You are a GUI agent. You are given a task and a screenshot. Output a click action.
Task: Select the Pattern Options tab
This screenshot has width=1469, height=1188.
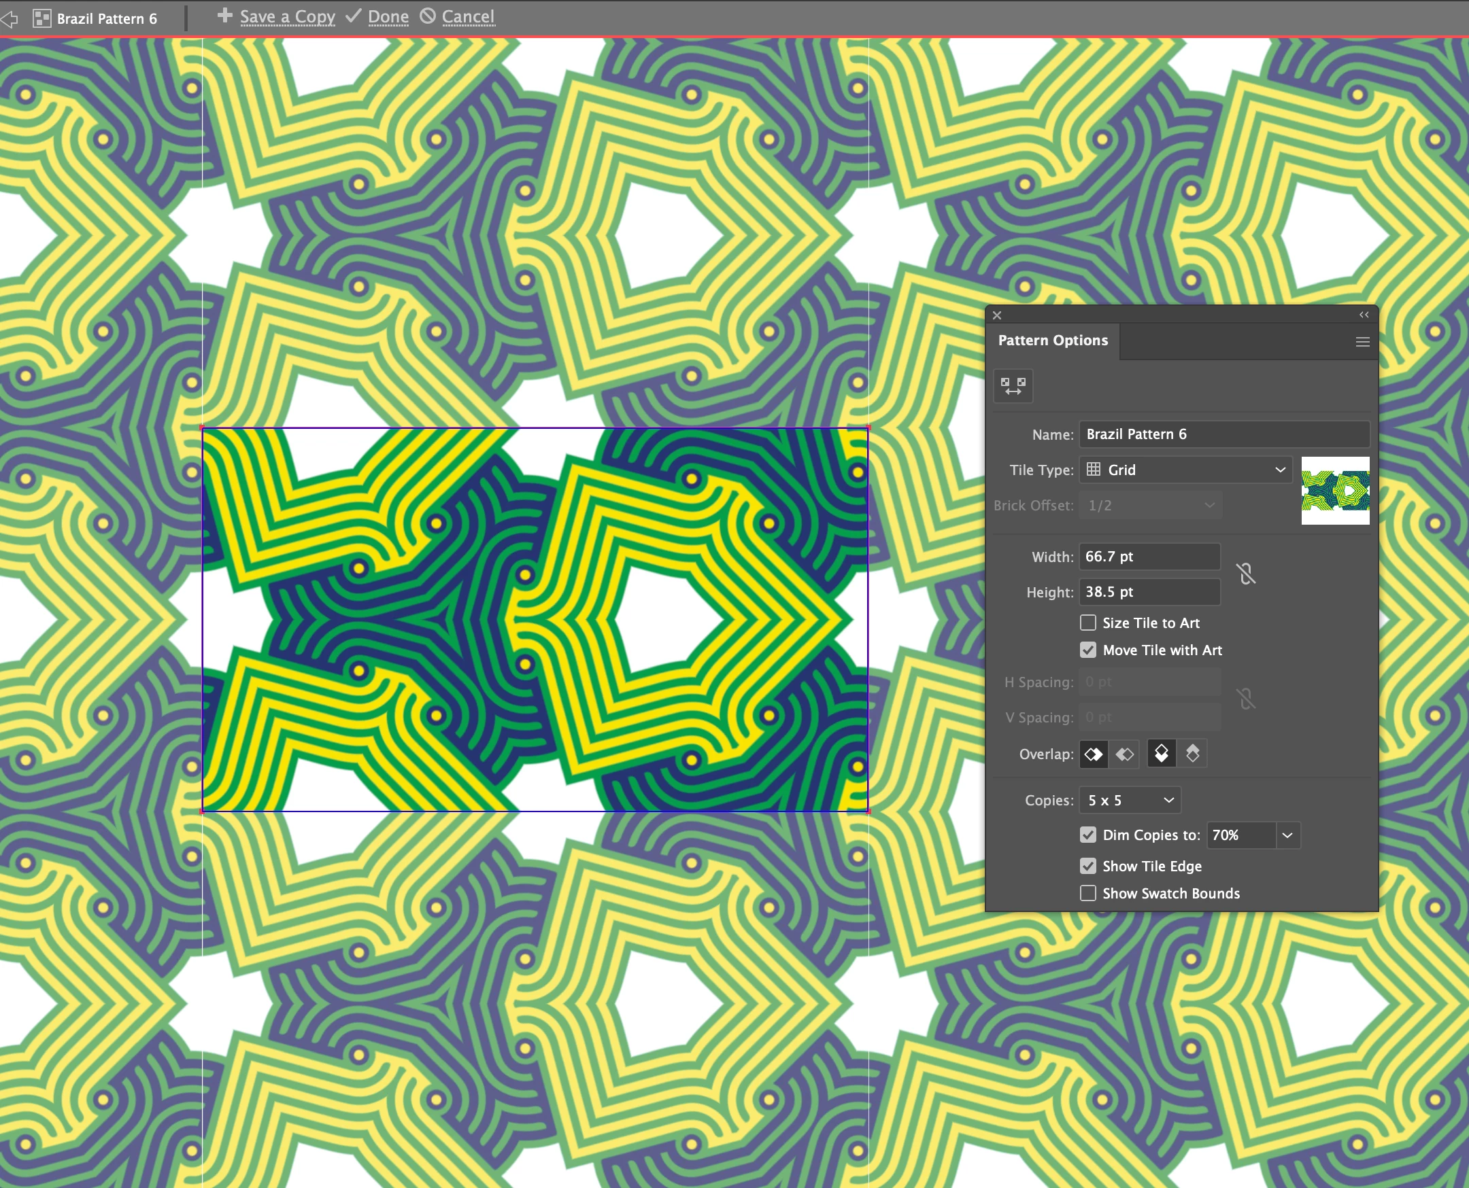click(x=1053, y=340)
